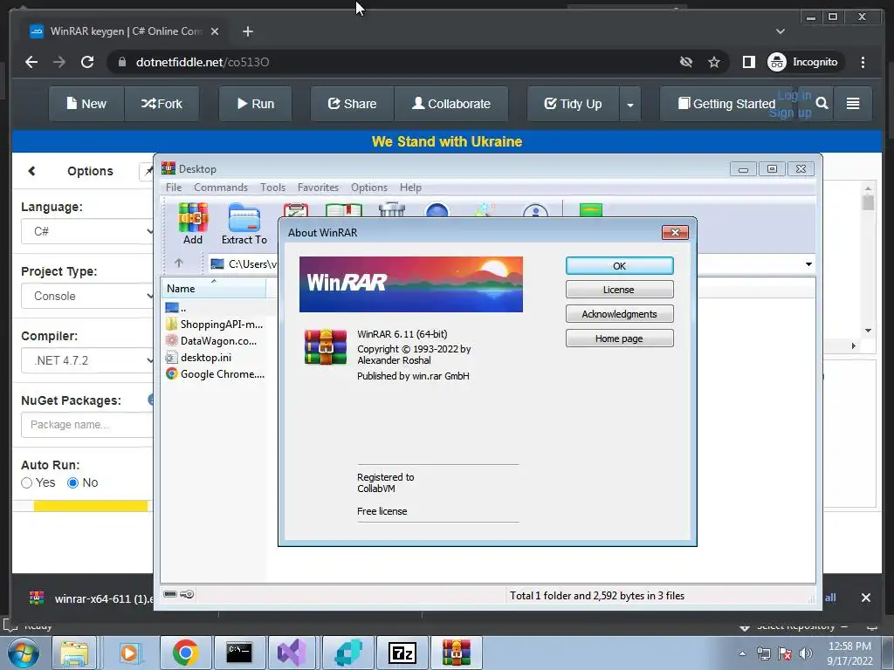Show hidden system tray icons

(x=742, y=653)
